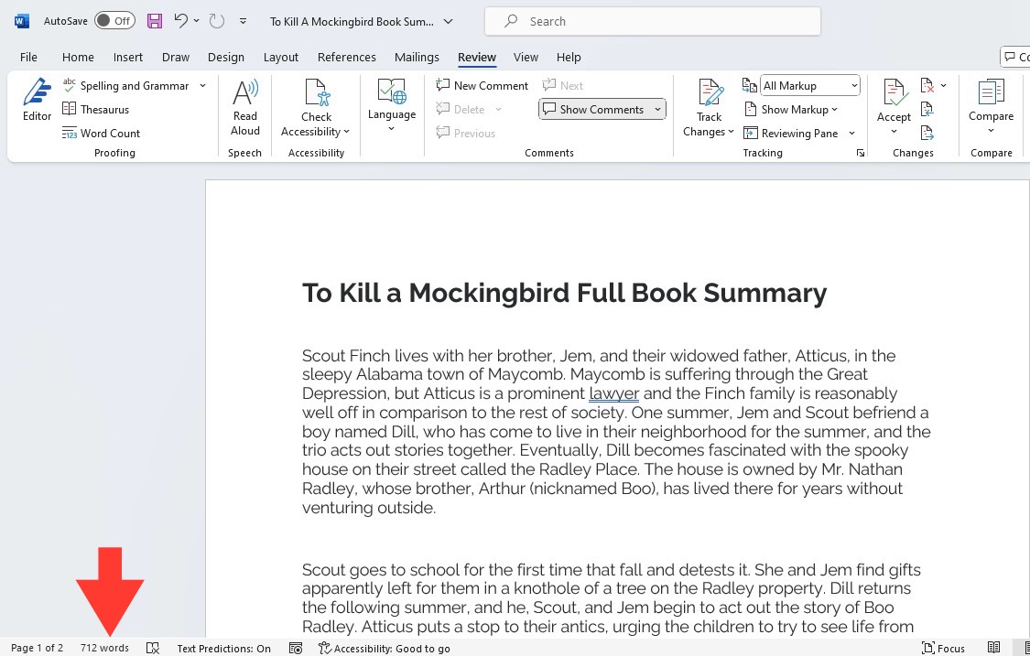This screenshot has height=656, width=1030.
Task: Click Accessibility: Good to go status
Action: pos(385,648)
